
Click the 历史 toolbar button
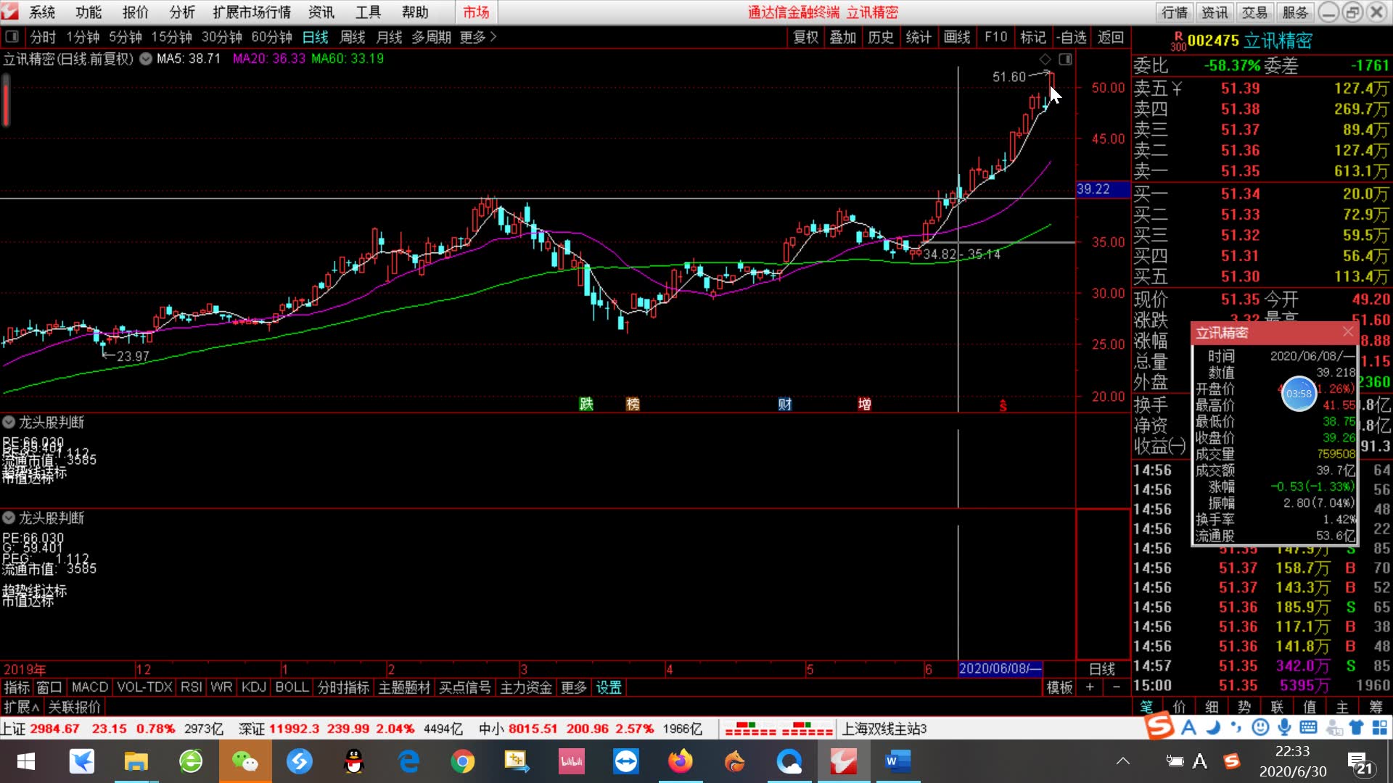click(881, 37)
